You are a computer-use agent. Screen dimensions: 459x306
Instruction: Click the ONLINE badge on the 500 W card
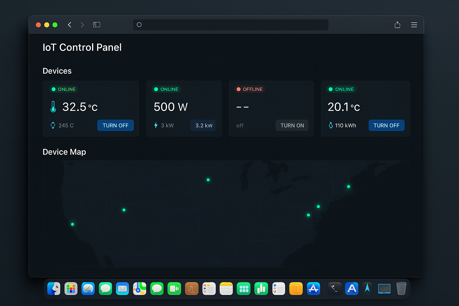pyautogui.click(x=166, y=89)
